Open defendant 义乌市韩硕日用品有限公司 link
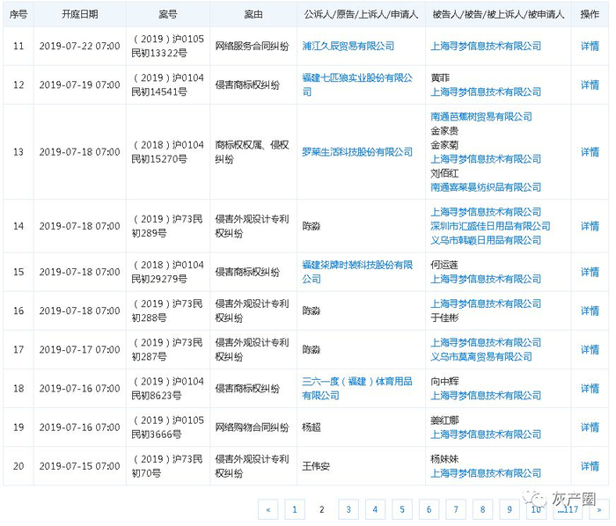Image resolution: width=616 pixels, height=526 pixels. click(486, 241)
